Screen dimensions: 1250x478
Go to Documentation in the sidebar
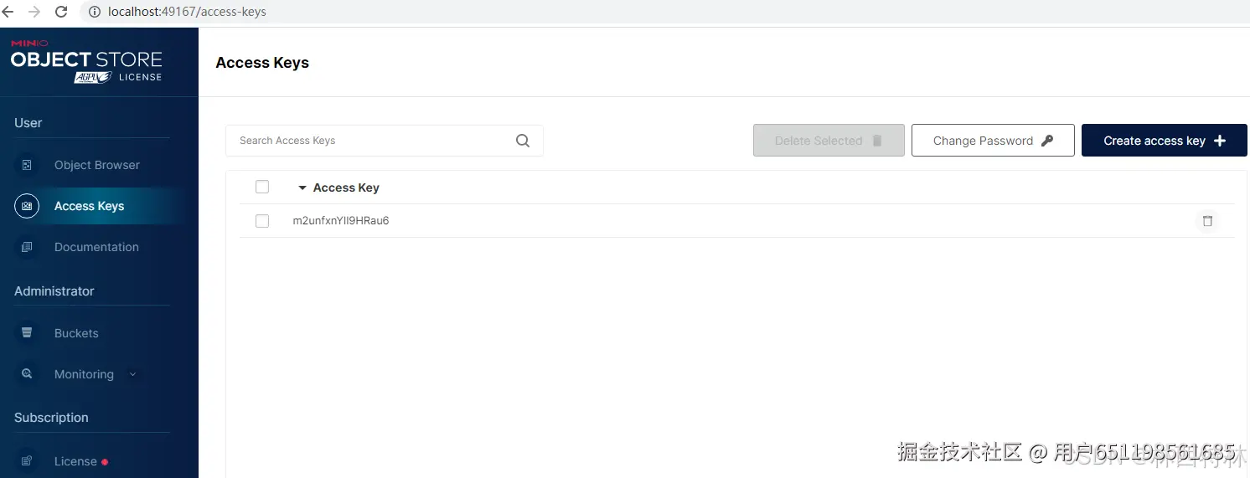(96, 247)
